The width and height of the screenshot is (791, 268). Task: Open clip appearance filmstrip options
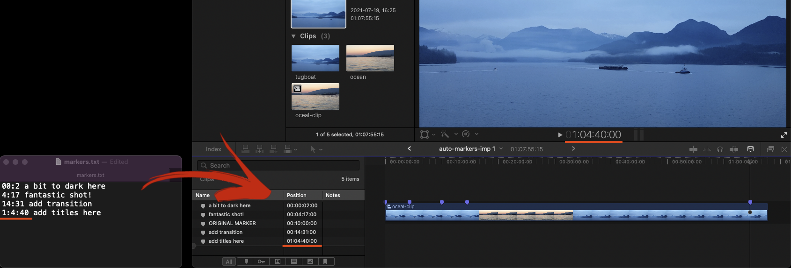click(751, 149)
